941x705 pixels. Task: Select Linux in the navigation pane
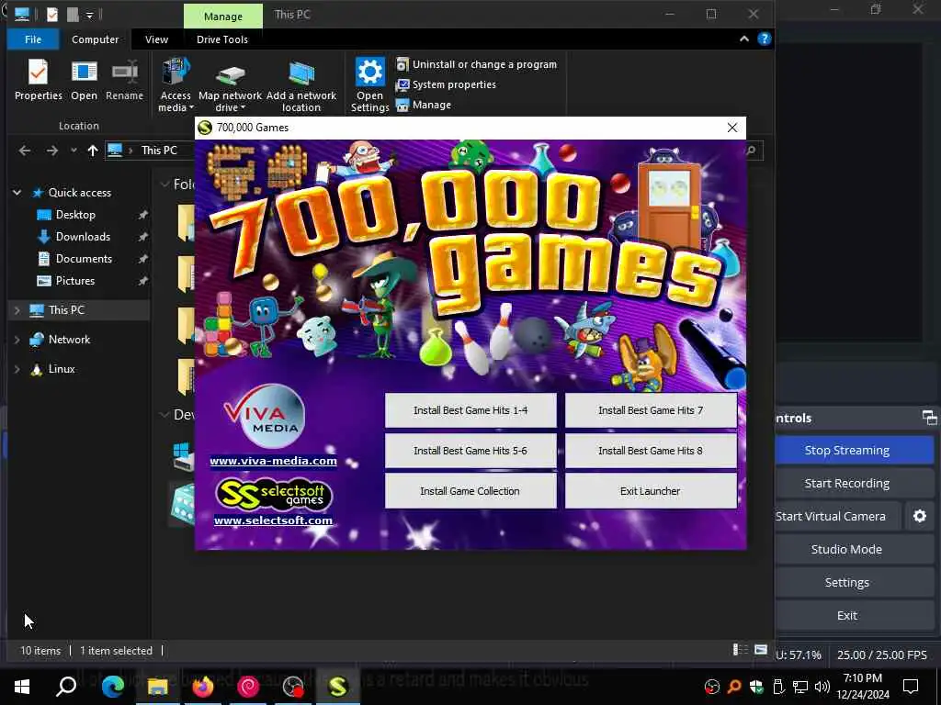(x=62, y=369)
